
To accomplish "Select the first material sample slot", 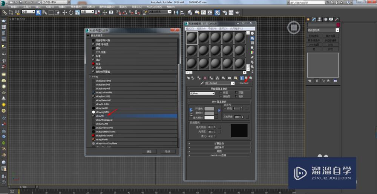I will pyautogui.click(x=192, y=38).
